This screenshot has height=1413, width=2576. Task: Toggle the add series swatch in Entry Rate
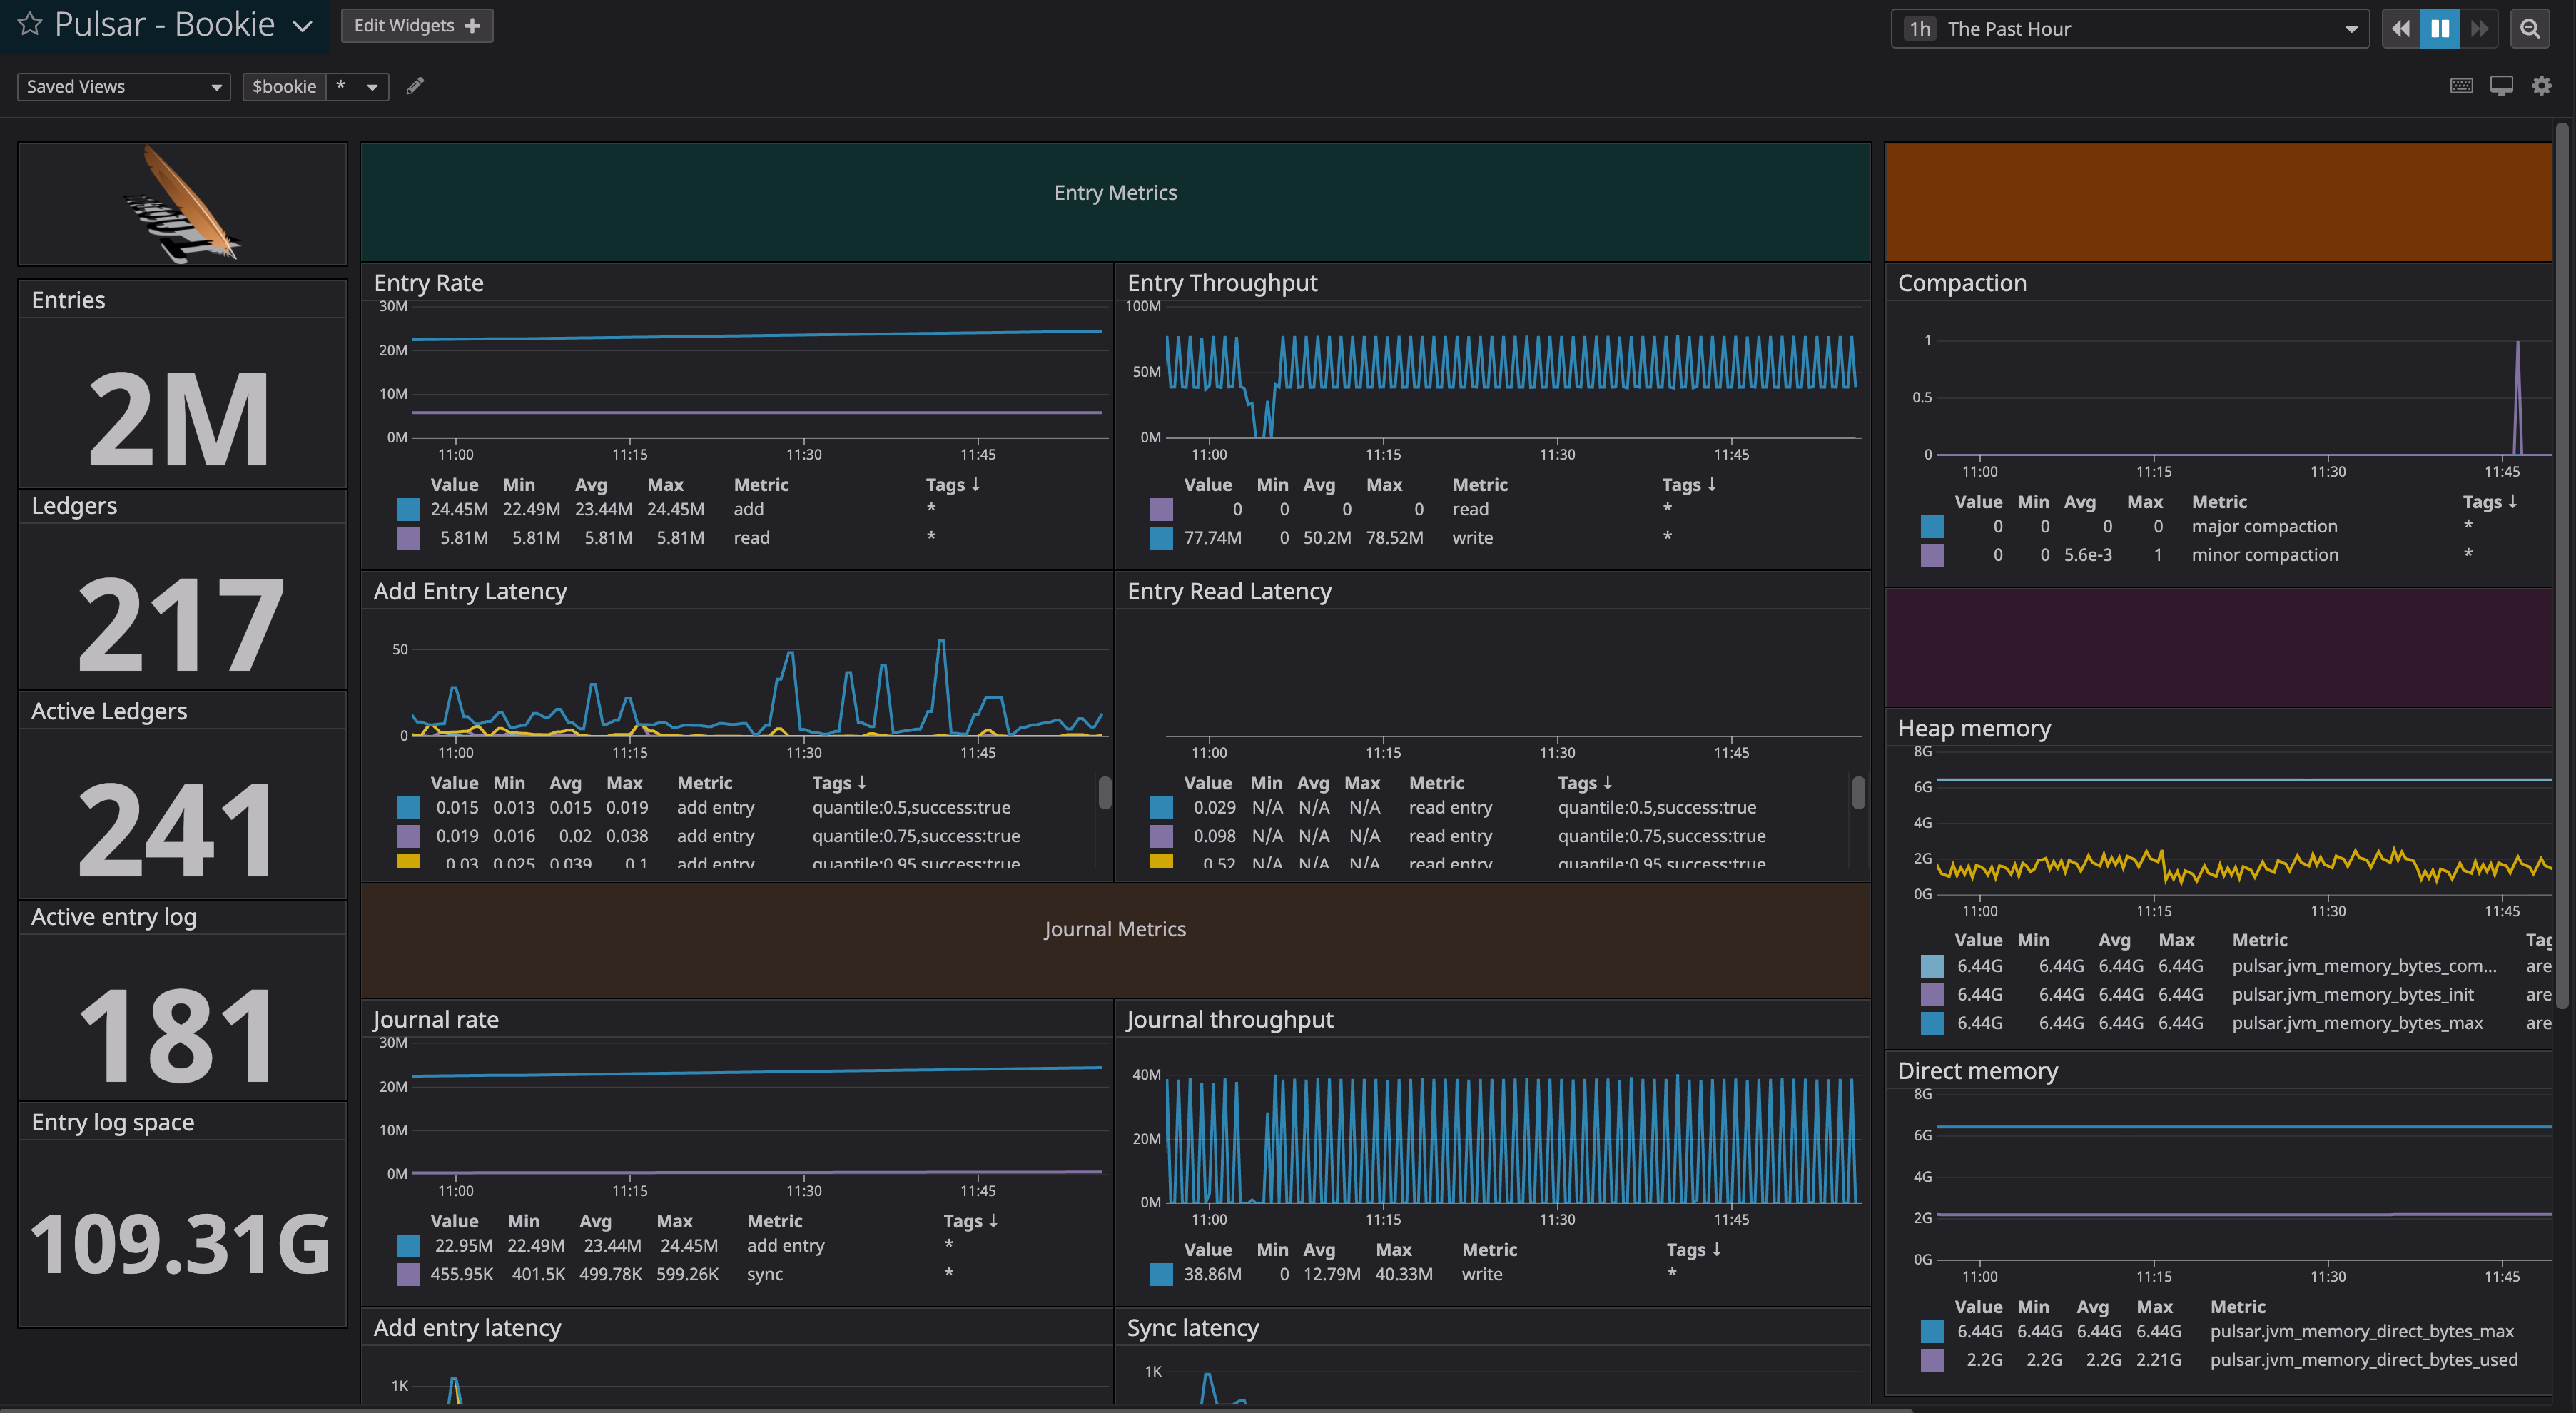click(408, 510)
